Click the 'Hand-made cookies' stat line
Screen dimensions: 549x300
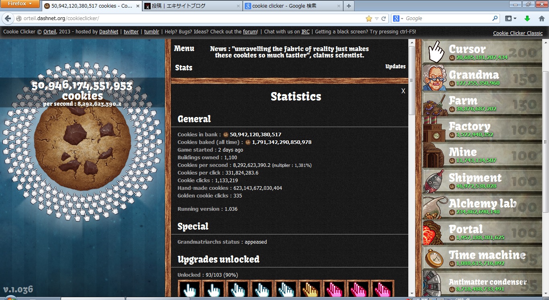[230, 188]
